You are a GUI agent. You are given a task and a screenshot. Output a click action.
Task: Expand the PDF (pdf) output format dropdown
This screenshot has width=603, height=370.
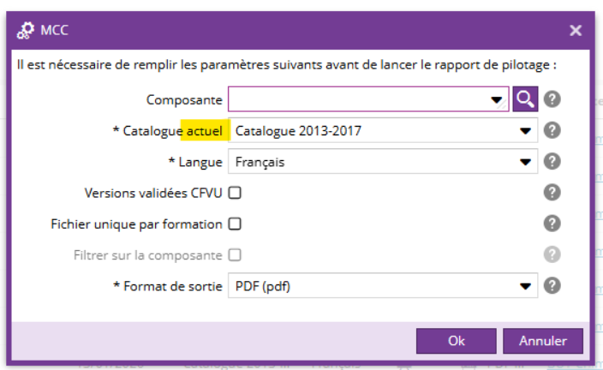(x=525, y=286)
